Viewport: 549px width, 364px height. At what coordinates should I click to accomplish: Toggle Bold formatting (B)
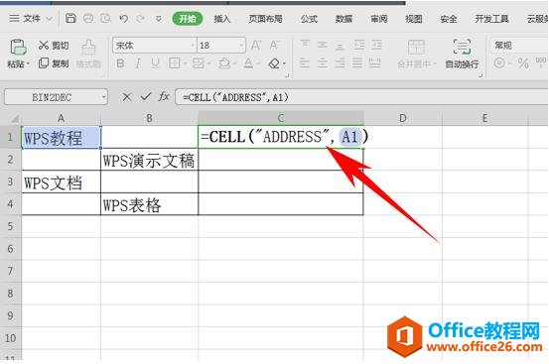pyautogui.click(x=120, y=63)
